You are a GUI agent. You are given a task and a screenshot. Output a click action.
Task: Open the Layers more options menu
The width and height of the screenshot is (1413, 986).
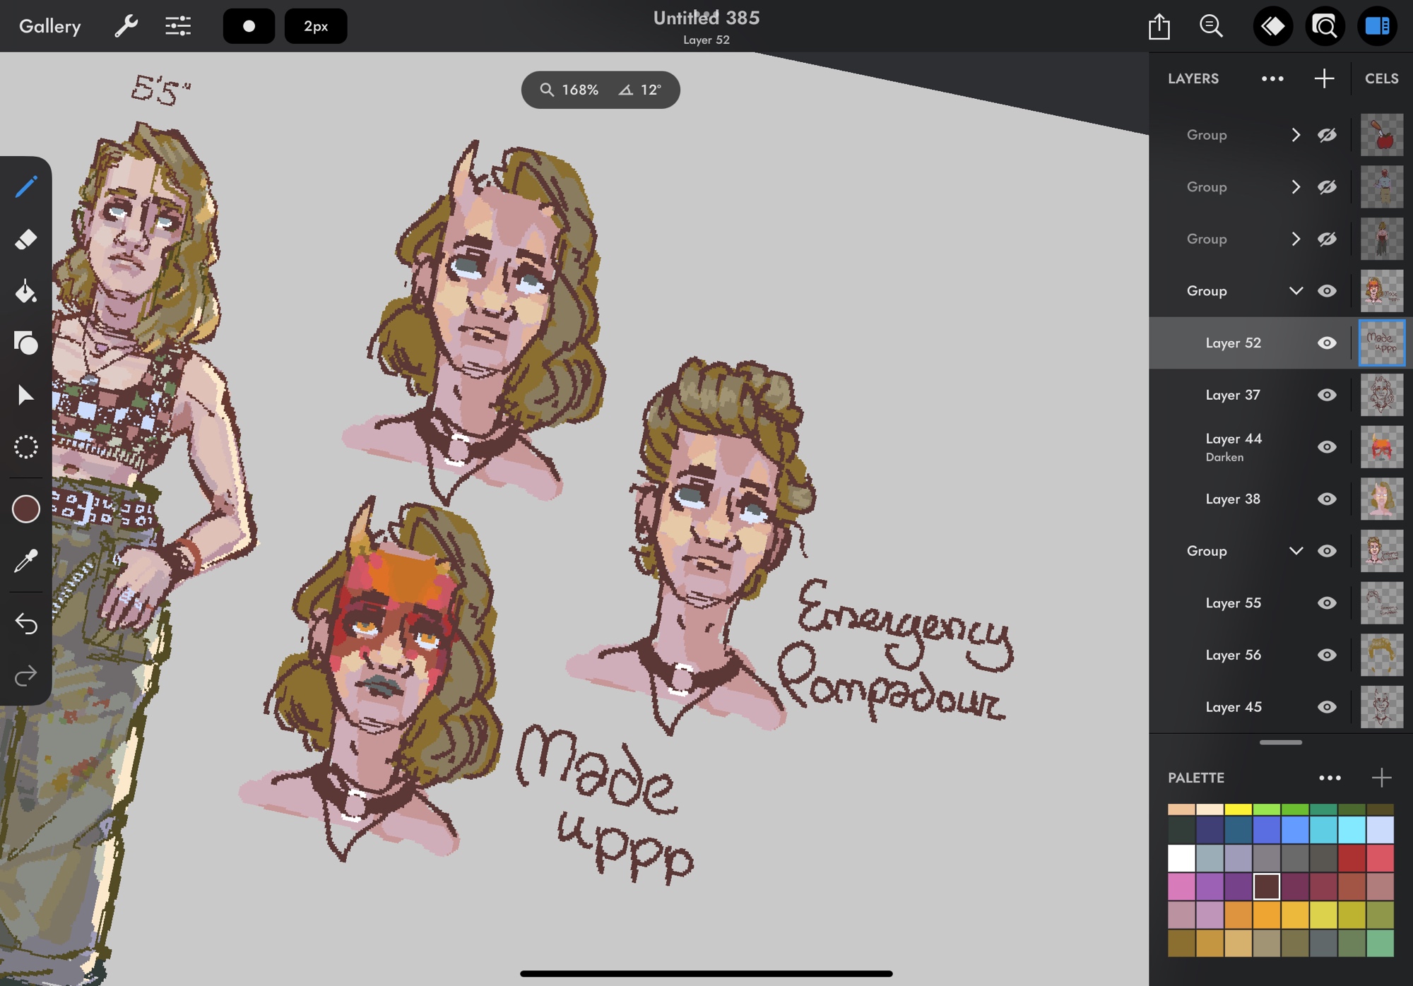click(1272, 78)
